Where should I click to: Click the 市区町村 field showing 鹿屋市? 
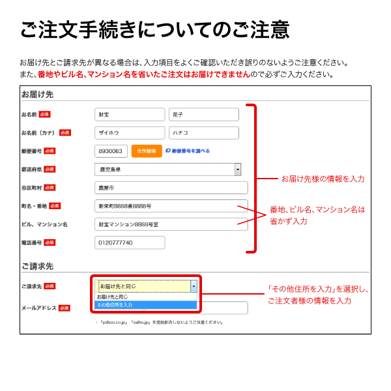coord(171,188)
